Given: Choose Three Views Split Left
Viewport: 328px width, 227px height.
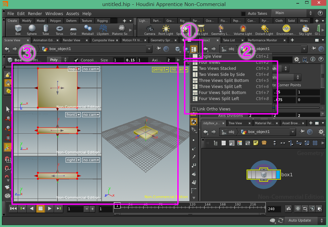Looking at the screenshot, I should [x=231, y=86].
